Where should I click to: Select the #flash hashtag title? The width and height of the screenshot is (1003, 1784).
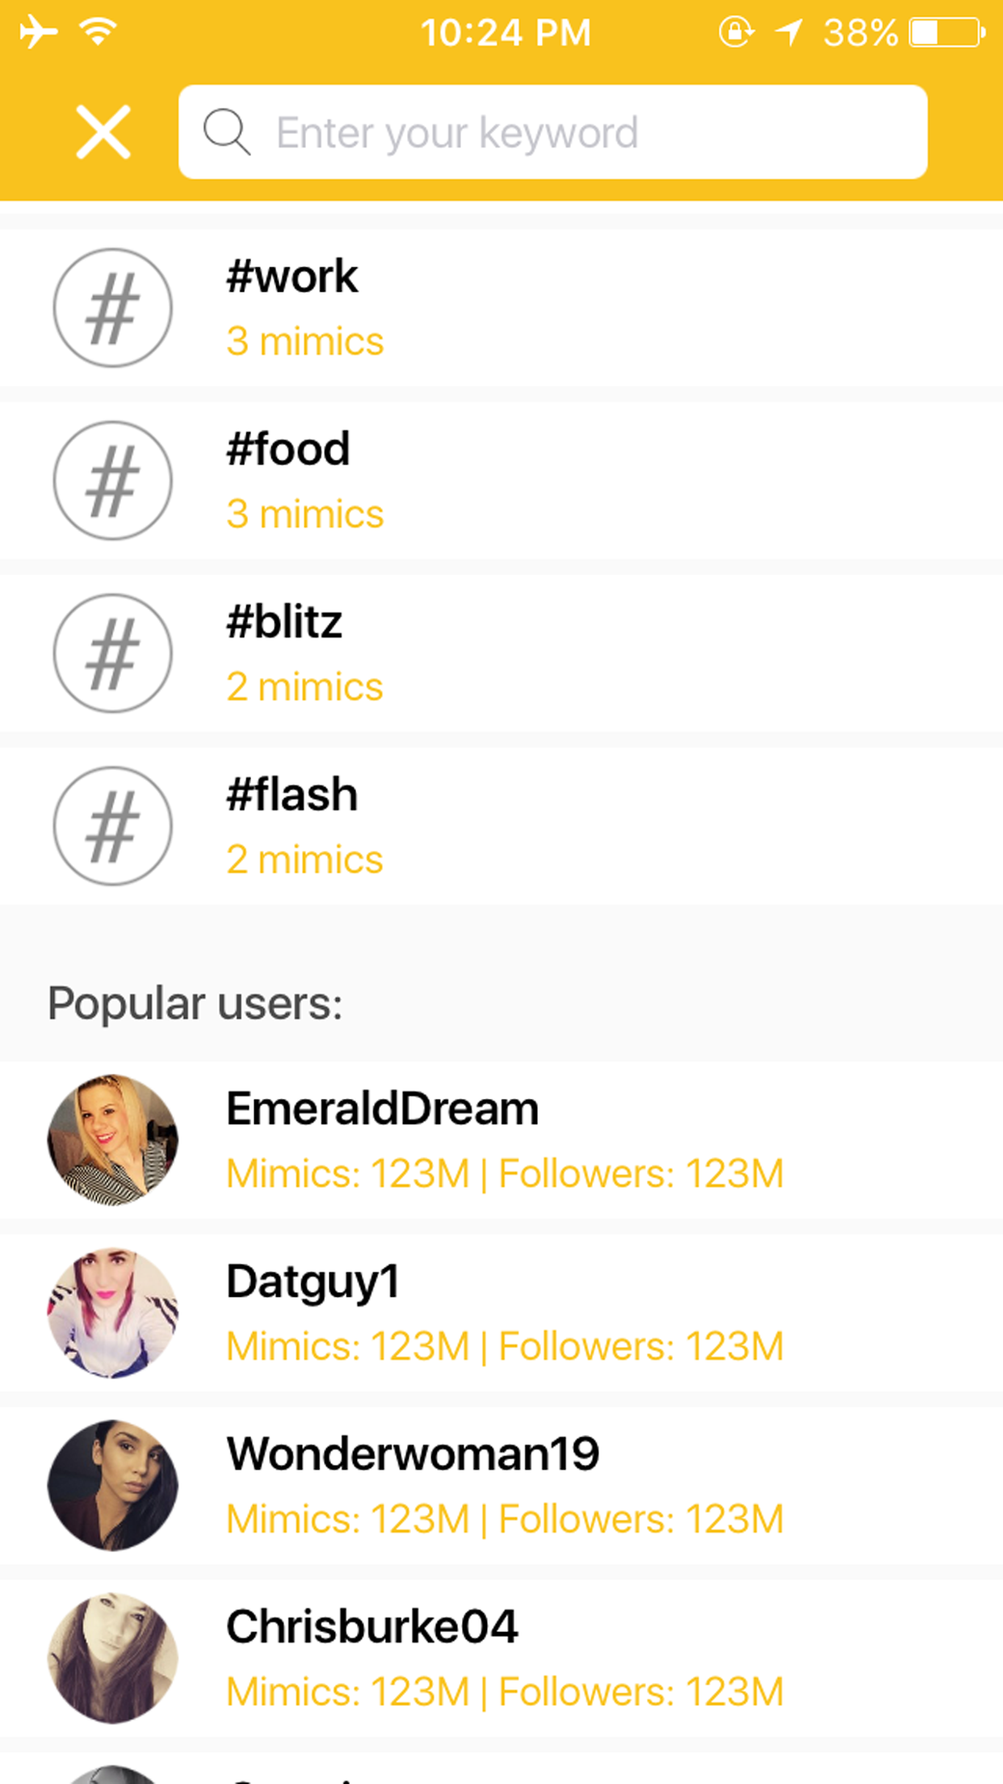(292, 795)
